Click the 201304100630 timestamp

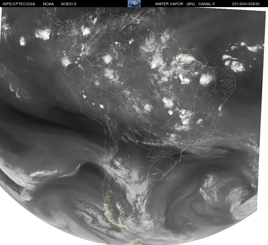pyautogui.click(x=246, y=4)
